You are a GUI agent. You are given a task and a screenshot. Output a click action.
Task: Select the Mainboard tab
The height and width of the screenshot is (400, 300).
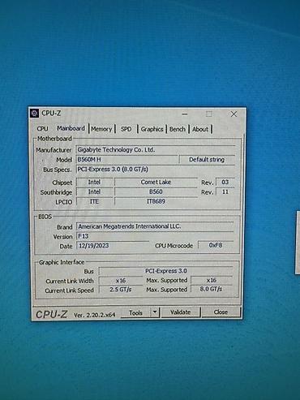(71, 128)
